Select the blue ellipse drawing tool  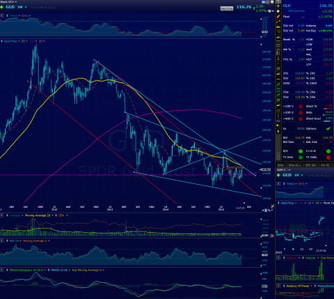point(278,121)
